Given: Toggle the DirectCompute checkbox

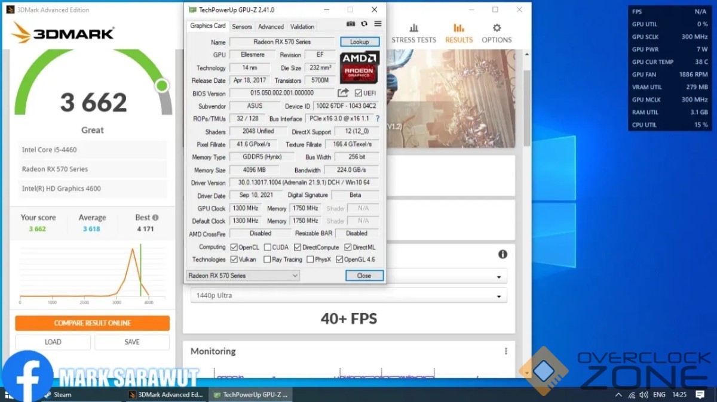Looking at the screenshot, I should click(x=297, y=247).
